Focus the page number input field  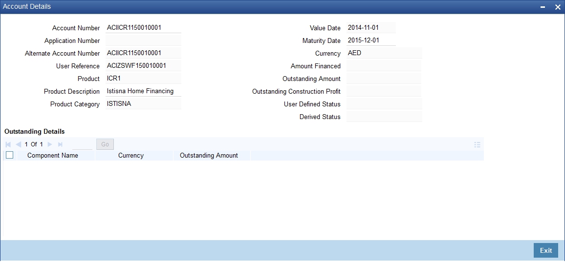(82, 144)
